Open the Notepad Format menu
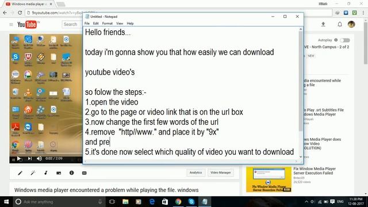 click(108, 24)
